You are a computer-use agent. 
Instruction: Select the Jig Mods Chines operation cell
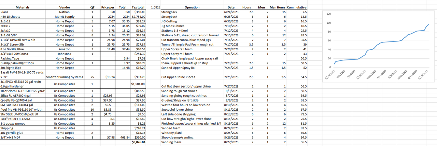pyautogui.click(x=192, y=26)
